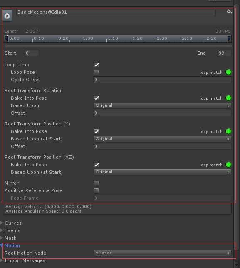The image size is (240, 268).
Task: Open Root Transform Rotation Based Upon dropdown
Action: (x=162, y=105)
